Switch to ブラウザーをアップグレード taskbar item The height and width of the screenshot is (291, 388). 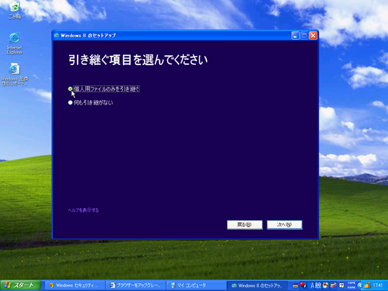(135, 285)
